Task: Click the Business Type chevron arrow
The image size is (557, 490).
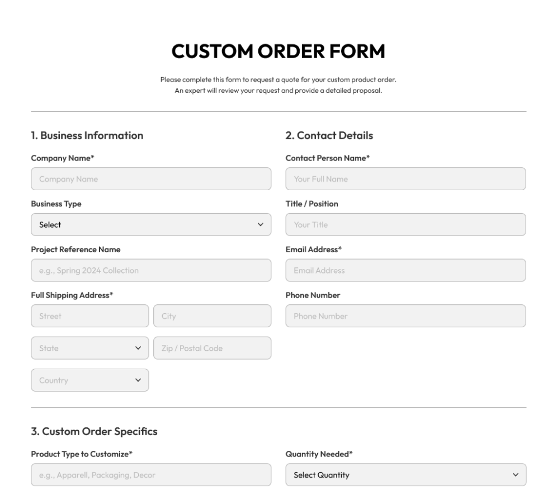Action: click(x=260, y=225)
